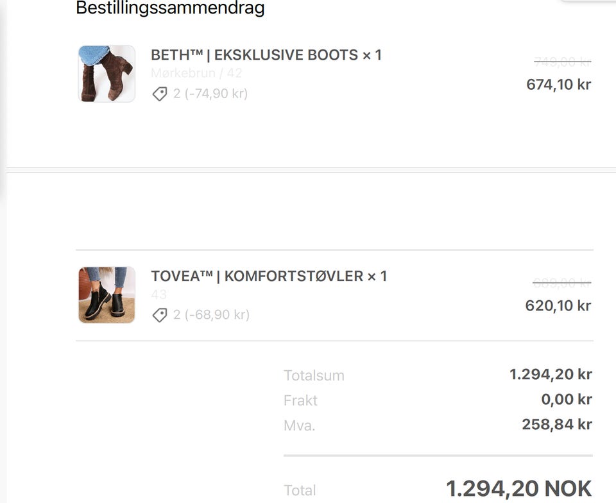Select the BETH Eksklusive Boots title
This screenshot has height=503, width=616.
click(266, 55)
